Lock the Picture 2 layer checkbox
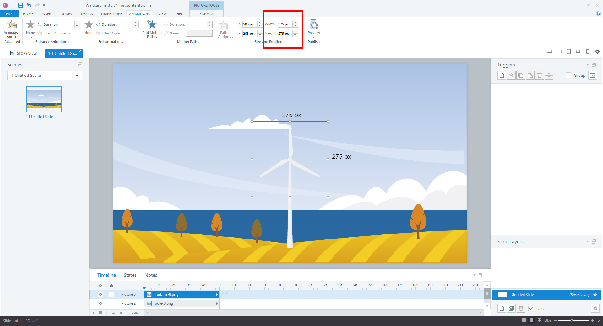Screen dimensions: 603x326 [x=111, y=303]
